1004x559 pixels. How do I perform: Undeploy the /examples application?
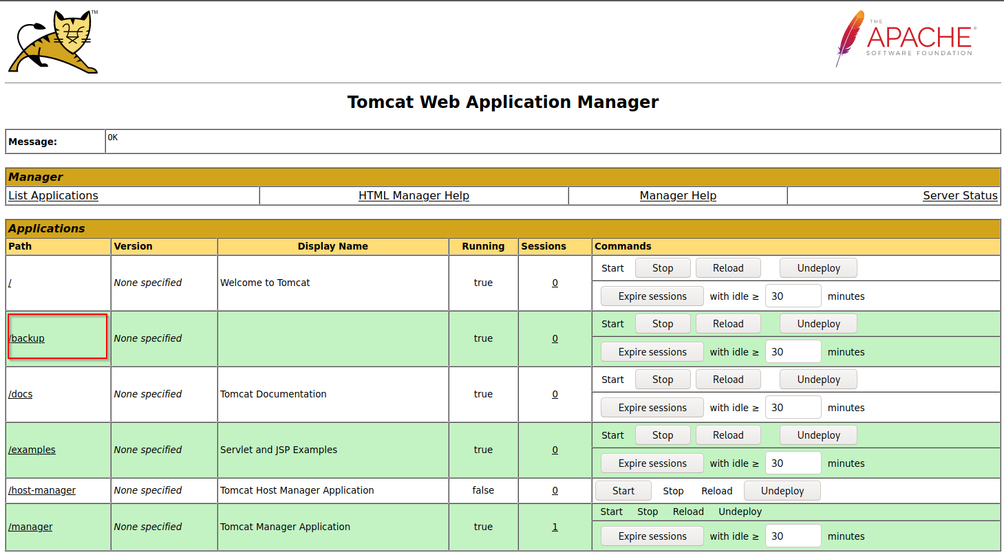coord(818,435)
